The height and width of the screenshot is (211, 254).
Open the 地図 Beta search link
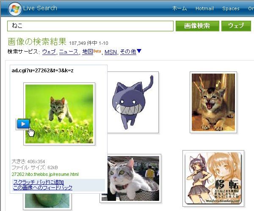[91, 52]
